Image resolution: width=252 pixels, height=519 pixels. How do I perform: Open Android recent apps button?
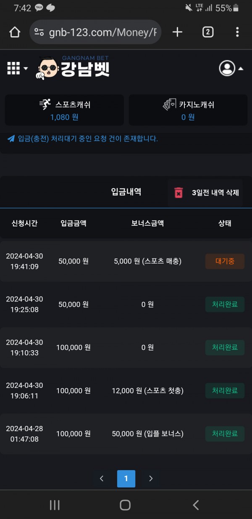pos(55,505)
